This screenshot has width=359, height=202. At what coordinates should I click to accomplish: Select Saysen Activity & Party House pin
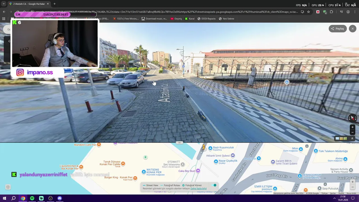pyautogui.click(x=351, y=170)
